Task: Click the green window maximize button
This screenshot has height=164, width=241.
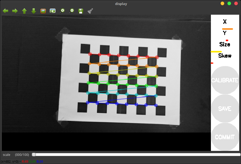Action: pos(229,3)
